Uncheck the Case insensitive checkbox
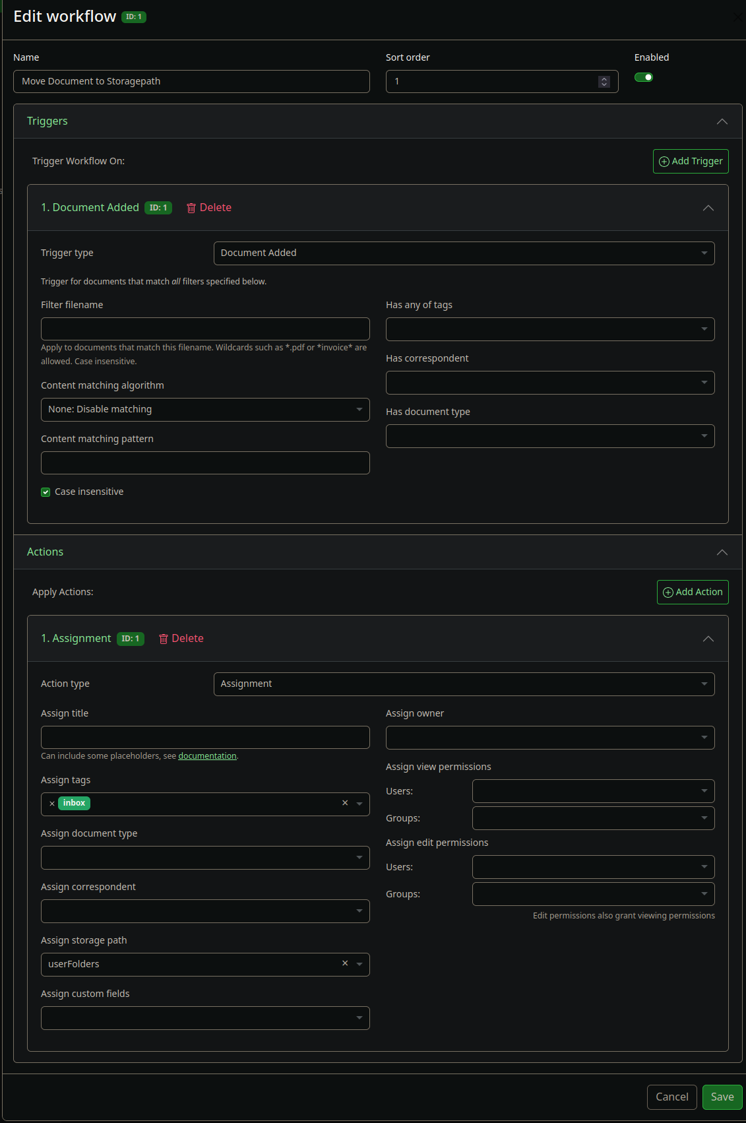The width and height of the screenshot is (746, 1123). tap(46, 492)
